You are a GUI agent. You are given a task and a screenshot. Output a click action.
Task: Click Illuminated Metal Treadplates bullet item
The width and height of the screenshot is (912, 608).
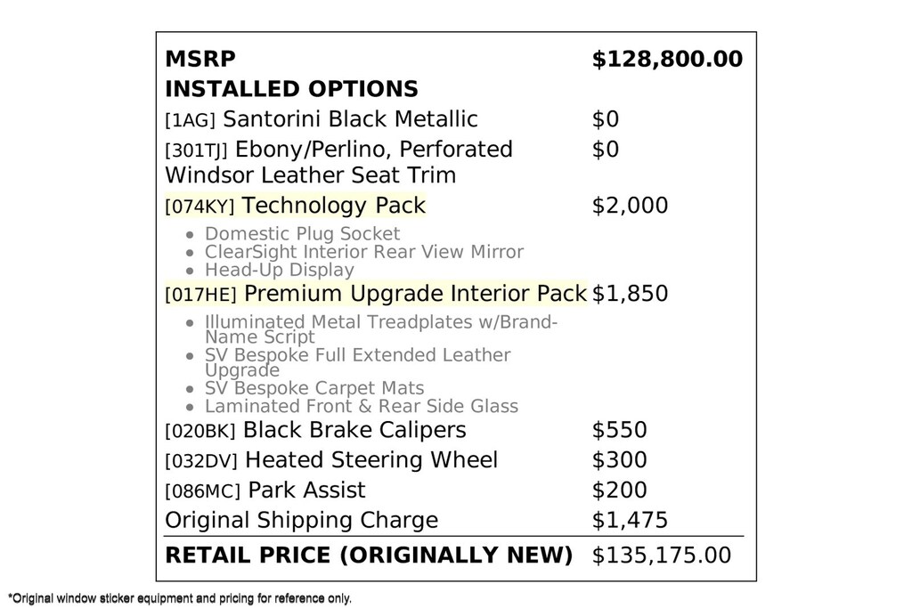point(381,329)
